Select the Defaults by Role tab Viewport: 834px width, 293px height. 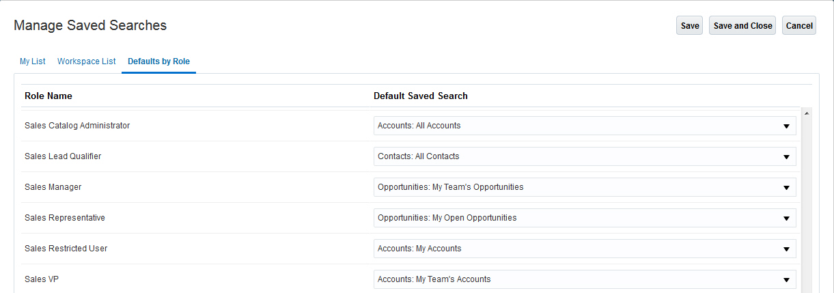click(158, 61)
